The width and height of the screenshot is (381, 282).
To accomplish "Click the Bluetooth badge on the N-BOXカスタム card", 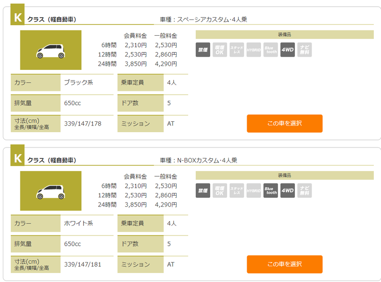I will pos(271,191).
